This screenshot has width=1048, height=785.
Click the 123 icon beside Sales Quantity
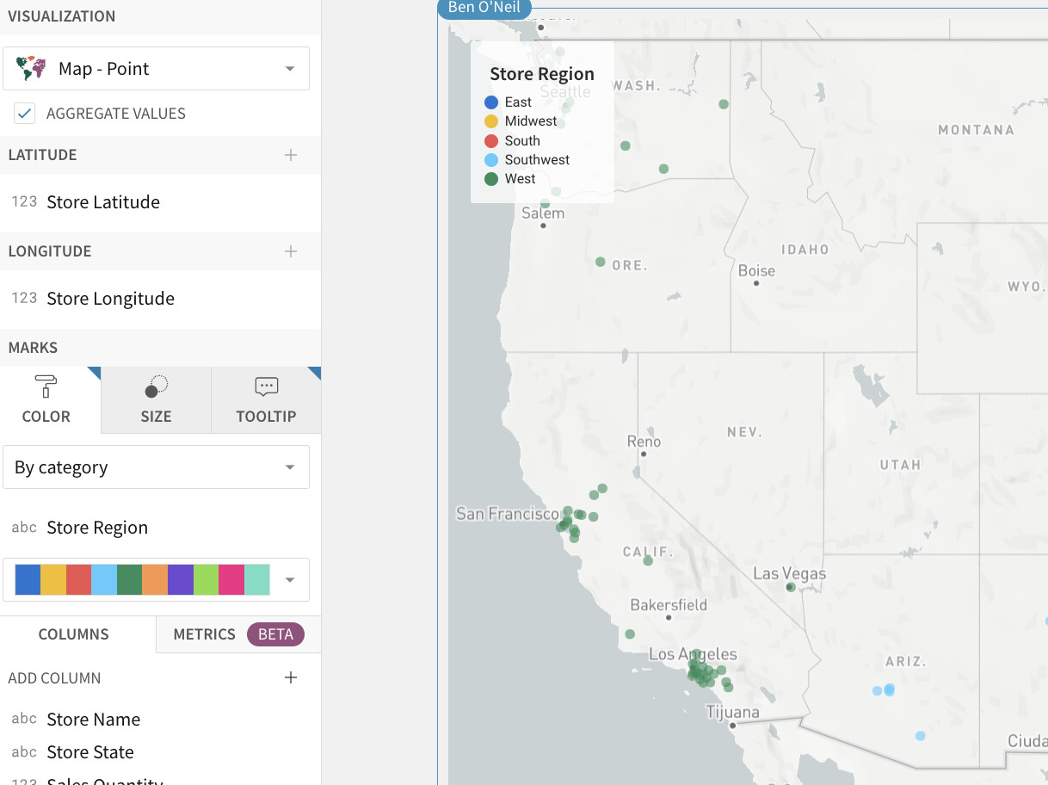pyautogui.click(x=24, y=780)
